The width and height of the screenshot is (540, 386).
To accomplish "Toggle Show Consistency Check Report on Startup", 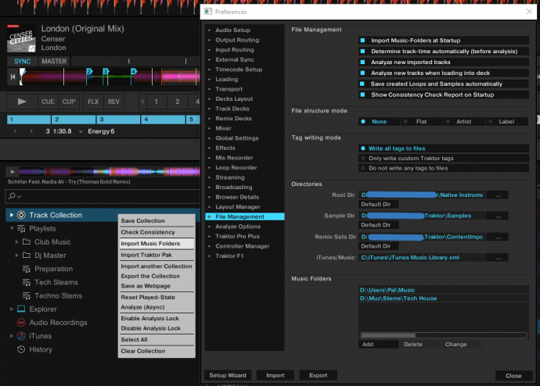I will click(x=362, y=95).
